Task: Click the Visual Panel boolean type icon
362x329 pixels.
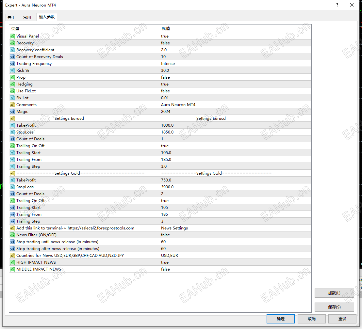Action: tap(12, 36)
